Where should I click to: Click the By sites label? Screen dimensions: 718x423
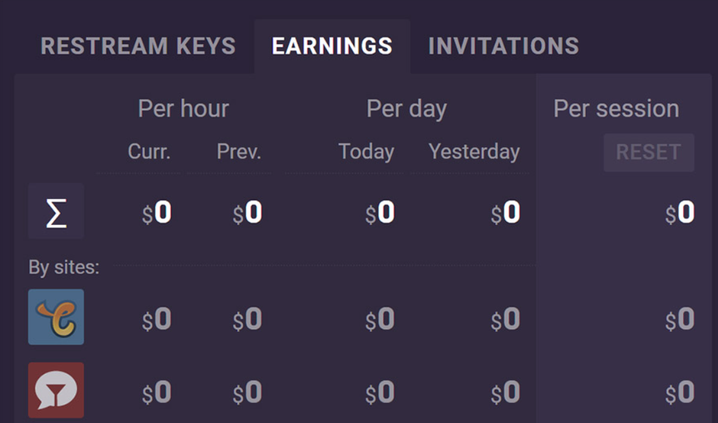(64, 266)
